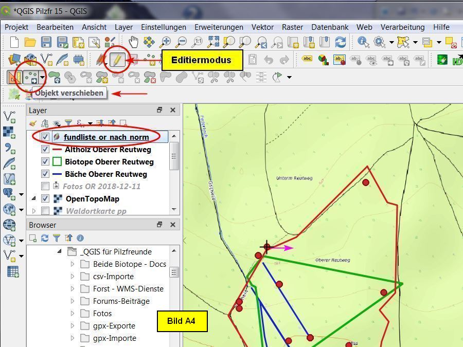
Task: Click the green Biotope Oberer Reutweg symbol swatch
Action: [57, 162]
